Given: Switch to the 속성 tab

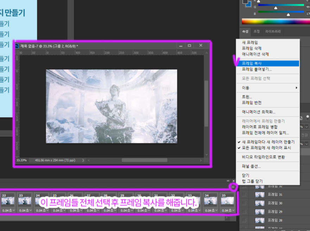Looking at the screenshot, I should pos(245,31).
